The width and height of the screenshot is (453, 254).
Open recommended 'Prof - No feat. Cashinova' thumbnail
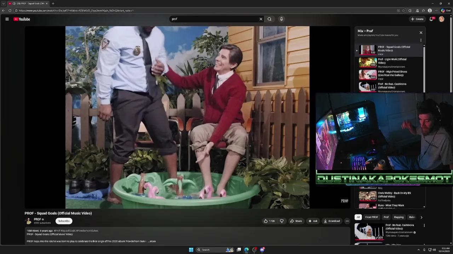point(369,231)
